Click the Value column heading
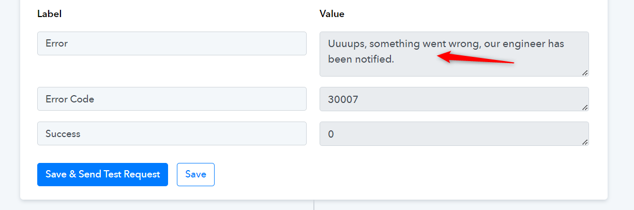The image size is (634, 210). pyautogui.click(x=332, y=14)
